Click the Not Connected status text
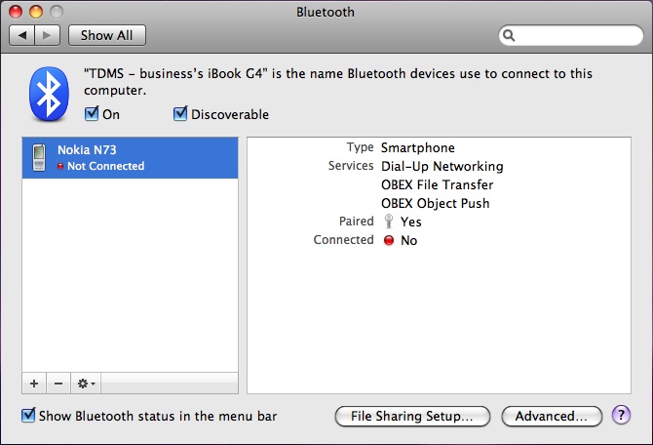 coord(106,166)
